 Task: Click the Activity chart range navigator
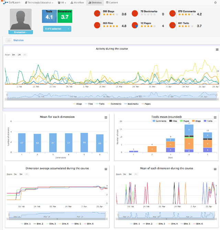(x=112, y=95)
